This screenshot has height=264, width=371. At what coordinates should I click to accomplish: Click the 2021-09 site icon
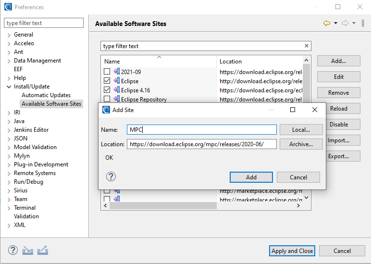point(116,72)
